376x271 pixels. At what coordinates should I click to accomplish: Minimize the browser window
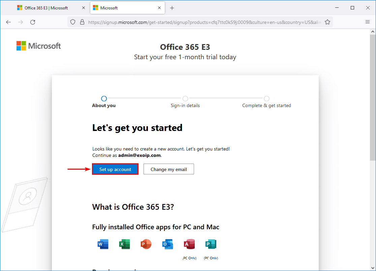coord(337,8)
